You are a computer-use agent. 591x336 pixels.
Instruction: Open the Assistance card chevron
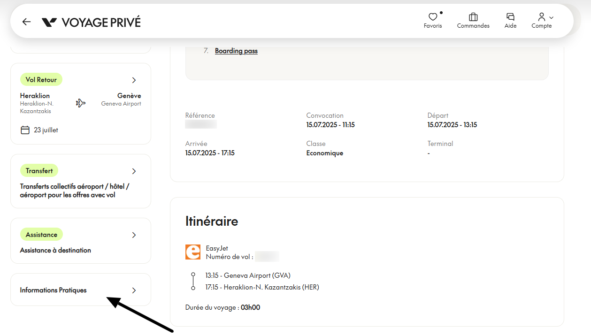point(134,235)
